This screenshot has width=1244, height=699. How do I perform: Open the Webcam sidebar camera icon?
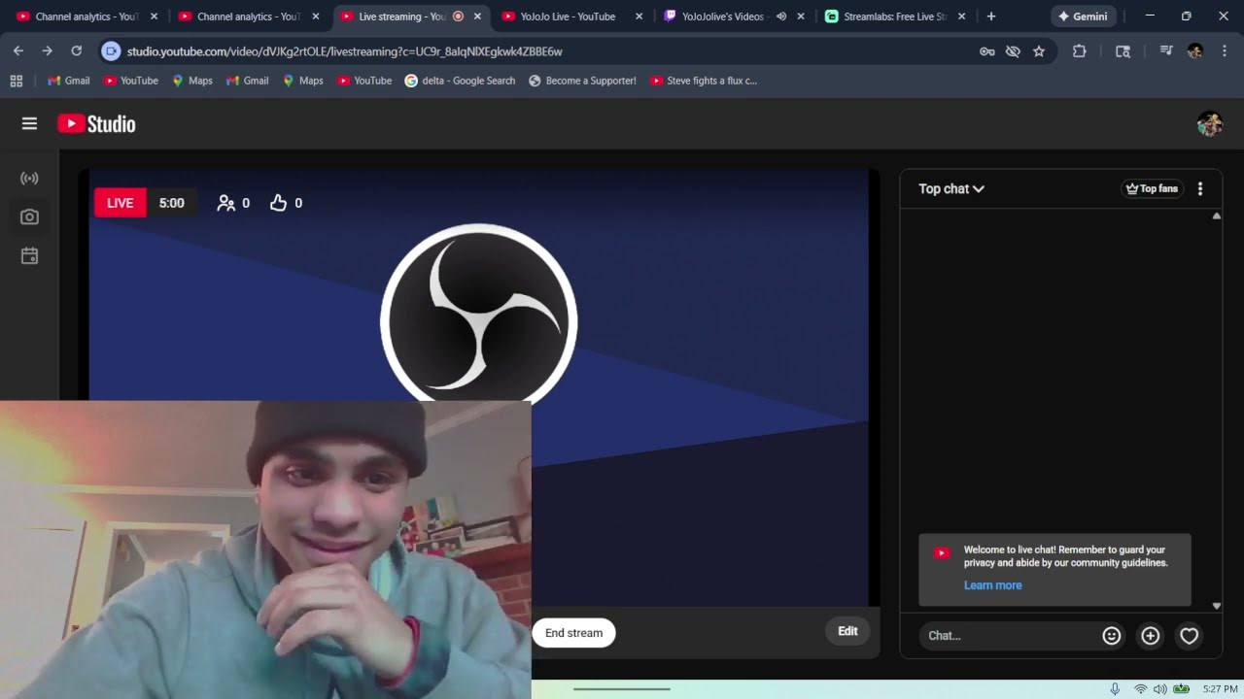pyautogui.click(x=29, y=217)
